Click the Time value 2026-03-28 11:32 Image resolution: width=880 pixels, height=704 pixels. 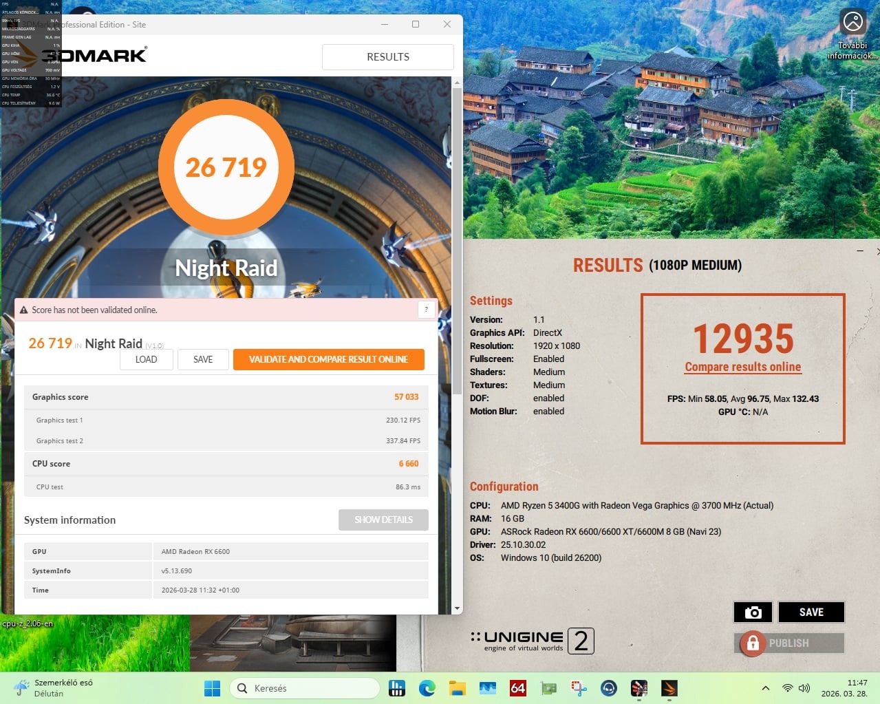[x=200, y=590]
